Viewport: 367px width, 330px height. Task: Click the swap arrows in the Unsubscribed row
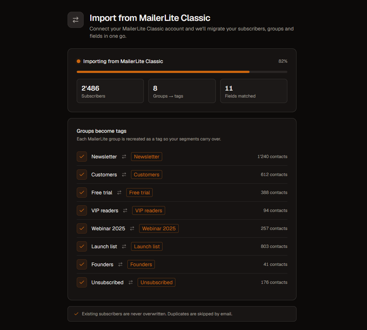point(131,282)
